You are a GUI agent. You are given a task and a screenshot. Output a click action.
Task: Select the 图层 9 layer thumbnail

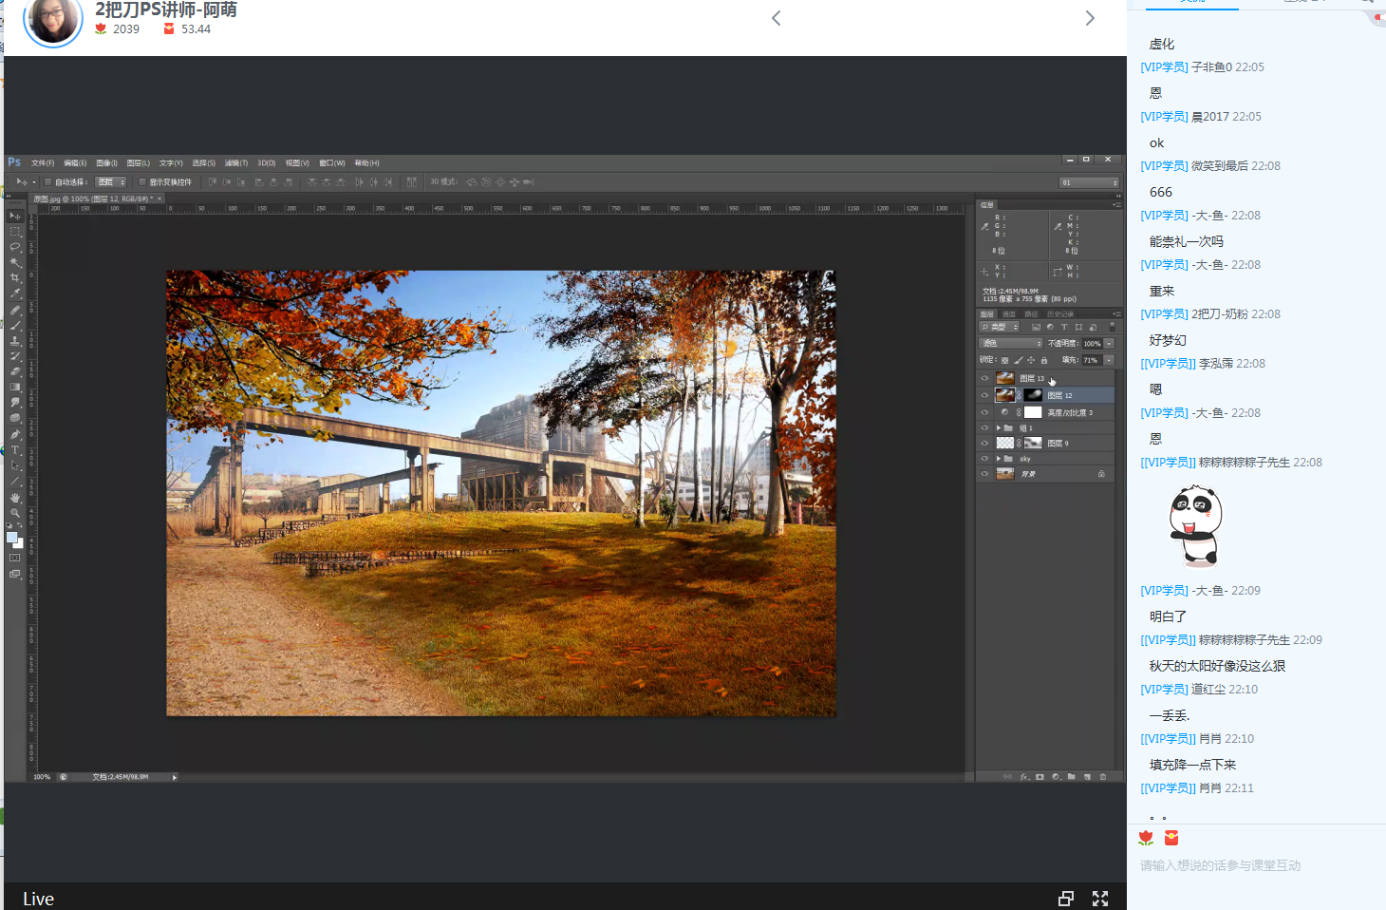pyautogui.click(x=1005, y=444)
